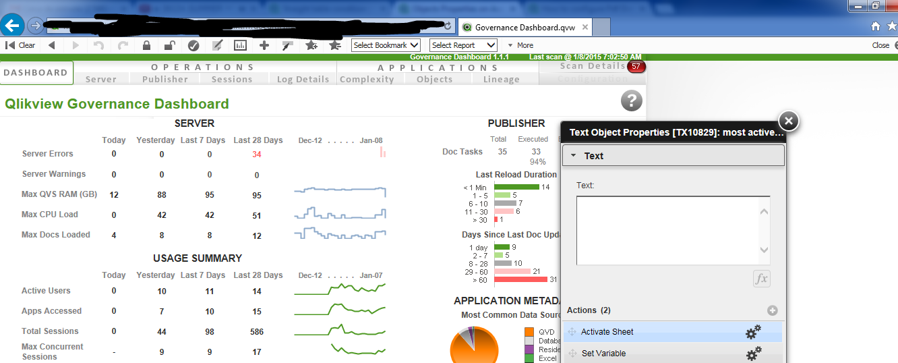Open the Objects applications tab
Image resolution: width=898 pixels, height=363 pixels.
click(435, 79)
